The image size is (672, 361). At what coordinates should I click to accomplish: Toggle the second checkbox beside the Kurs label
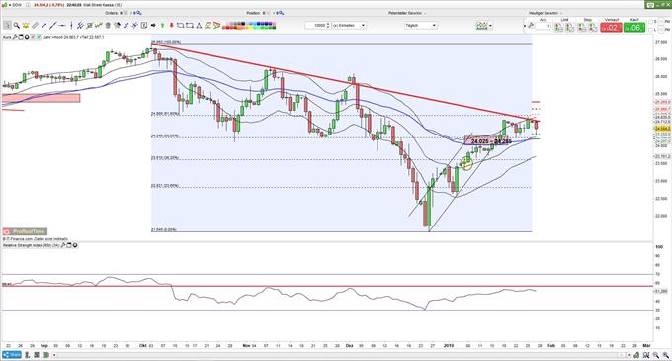click(x=39, y=37)
